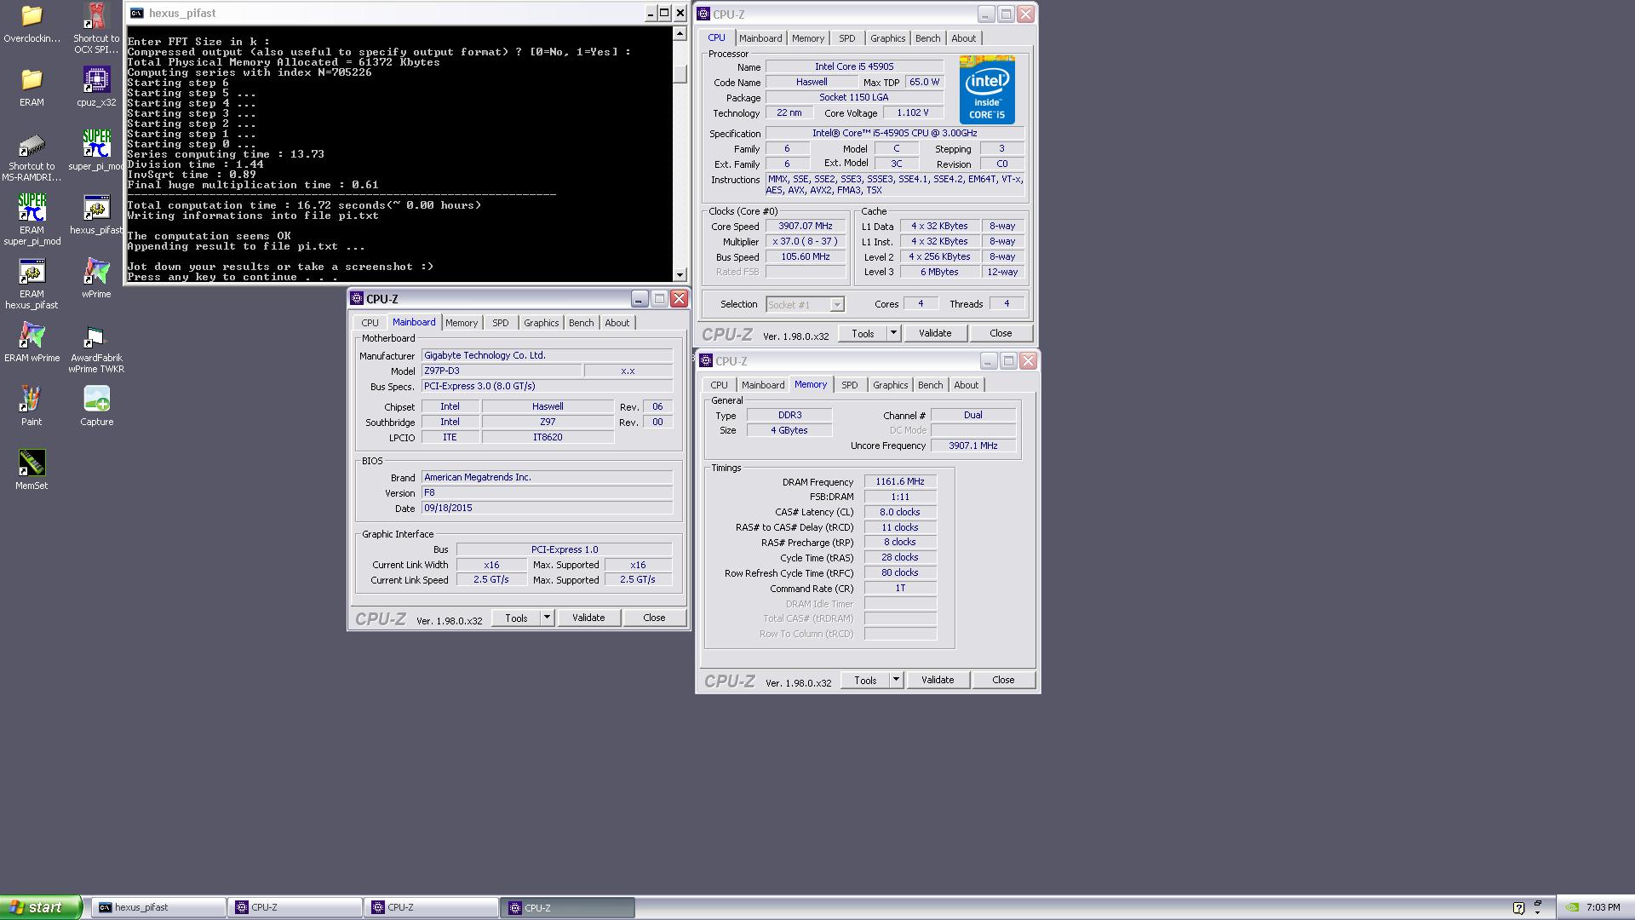Click the DRAM Frequency value 1161.6 MHz
The image size is (1635, 920).
(900, 482)
